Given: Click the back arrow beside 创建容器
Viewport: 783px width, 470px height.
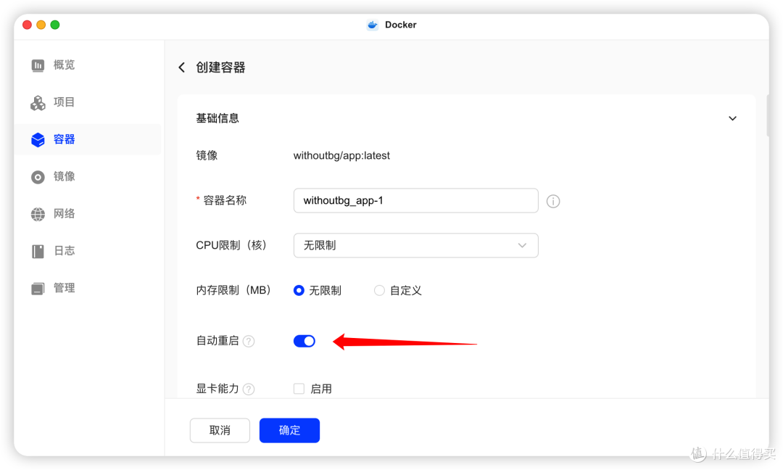Looking at the screenshot, I should [182, 67].
